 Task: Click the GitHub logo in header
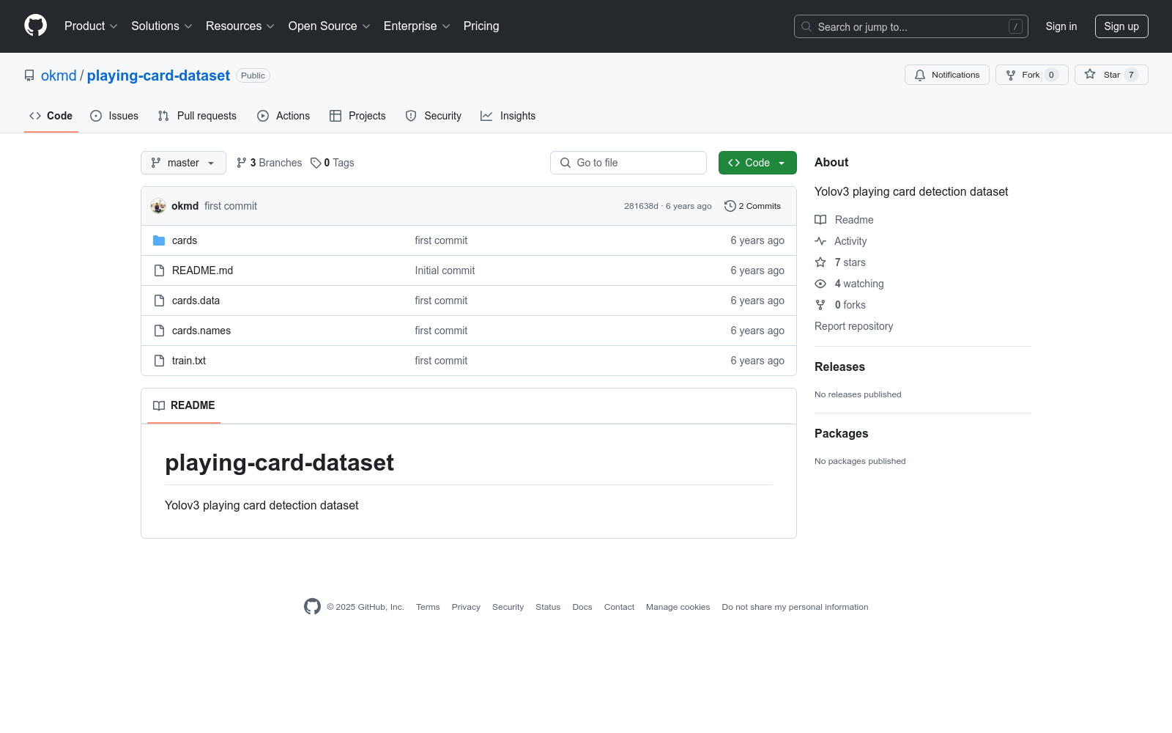pos(35,26)
